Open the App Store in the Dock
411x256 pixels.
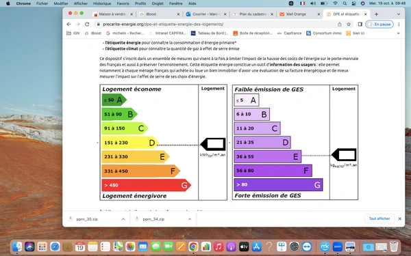coord(256,246)
